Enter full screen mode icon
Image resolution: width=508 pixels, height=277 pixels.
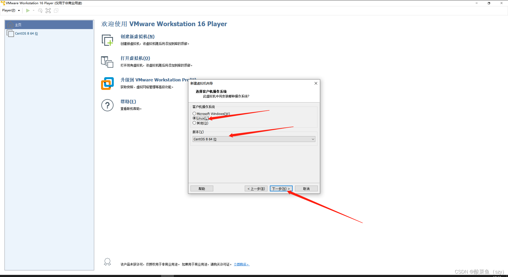coord(48,11)
